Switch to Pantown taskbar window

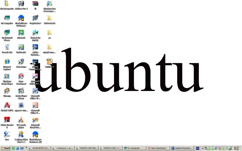click(x=63, y=148)
